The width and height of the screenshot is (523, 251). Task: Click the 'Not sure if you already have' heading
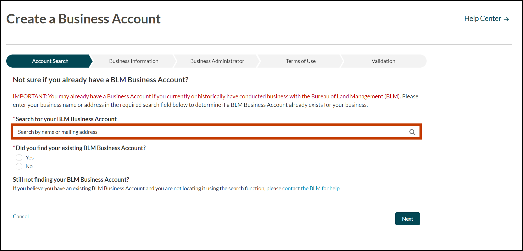(100, 80)
